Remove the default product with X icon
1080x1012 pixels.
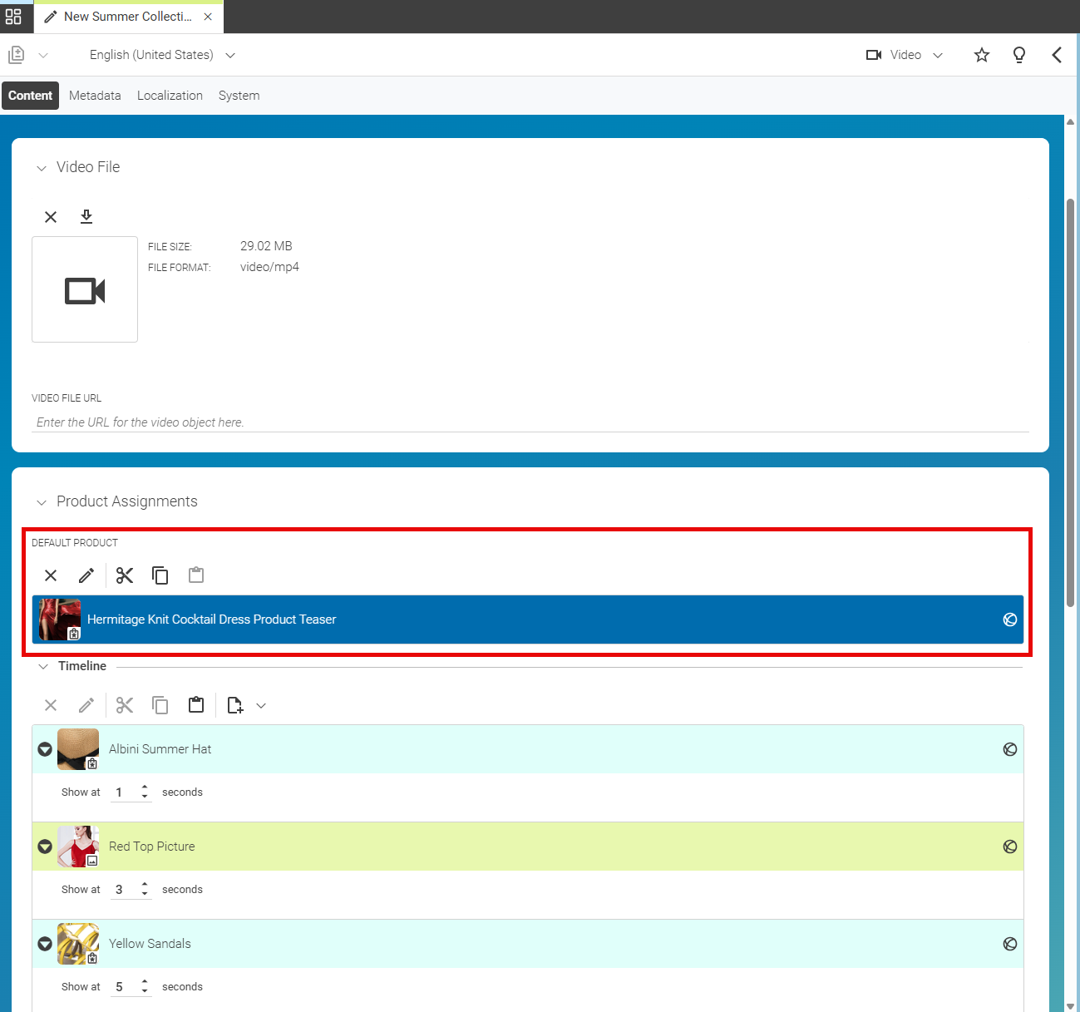coord(51,575)
